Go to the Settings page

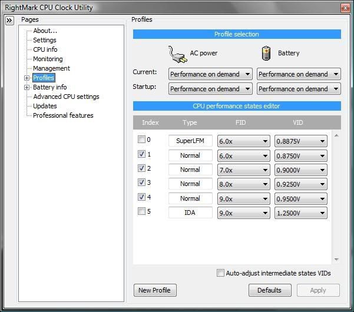click(45, 40)
